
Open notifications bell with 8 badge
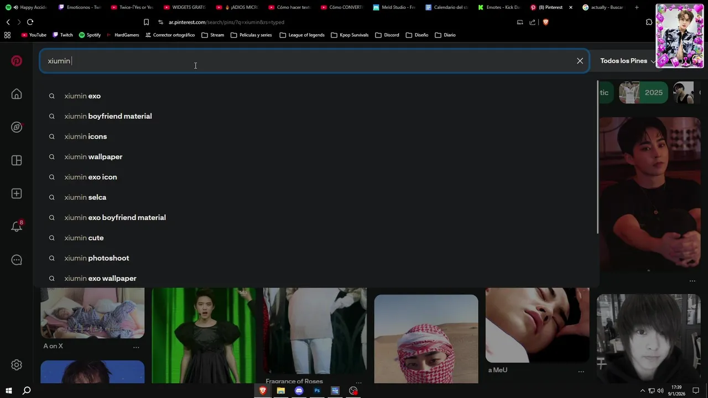tap(17, 226)
